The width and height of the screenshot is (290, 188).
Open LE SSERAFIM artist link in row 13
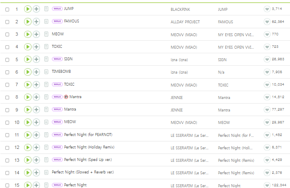pyautogui.click(x=189, y=161)
